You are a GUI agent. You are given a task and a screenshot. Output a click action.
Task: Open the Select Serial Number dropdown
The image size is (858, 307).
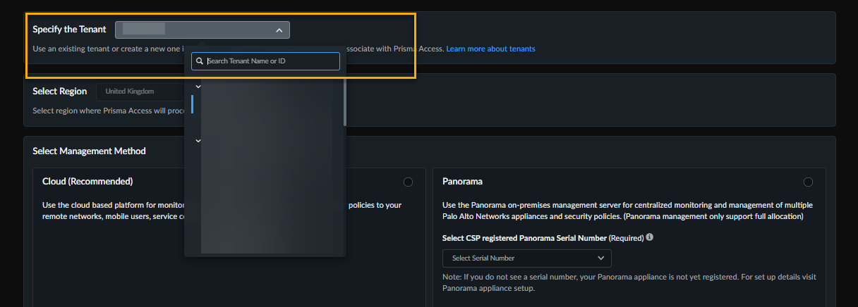526,258
